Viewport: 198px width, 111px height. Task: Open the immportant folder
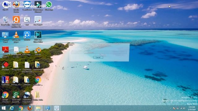point(16,65)
